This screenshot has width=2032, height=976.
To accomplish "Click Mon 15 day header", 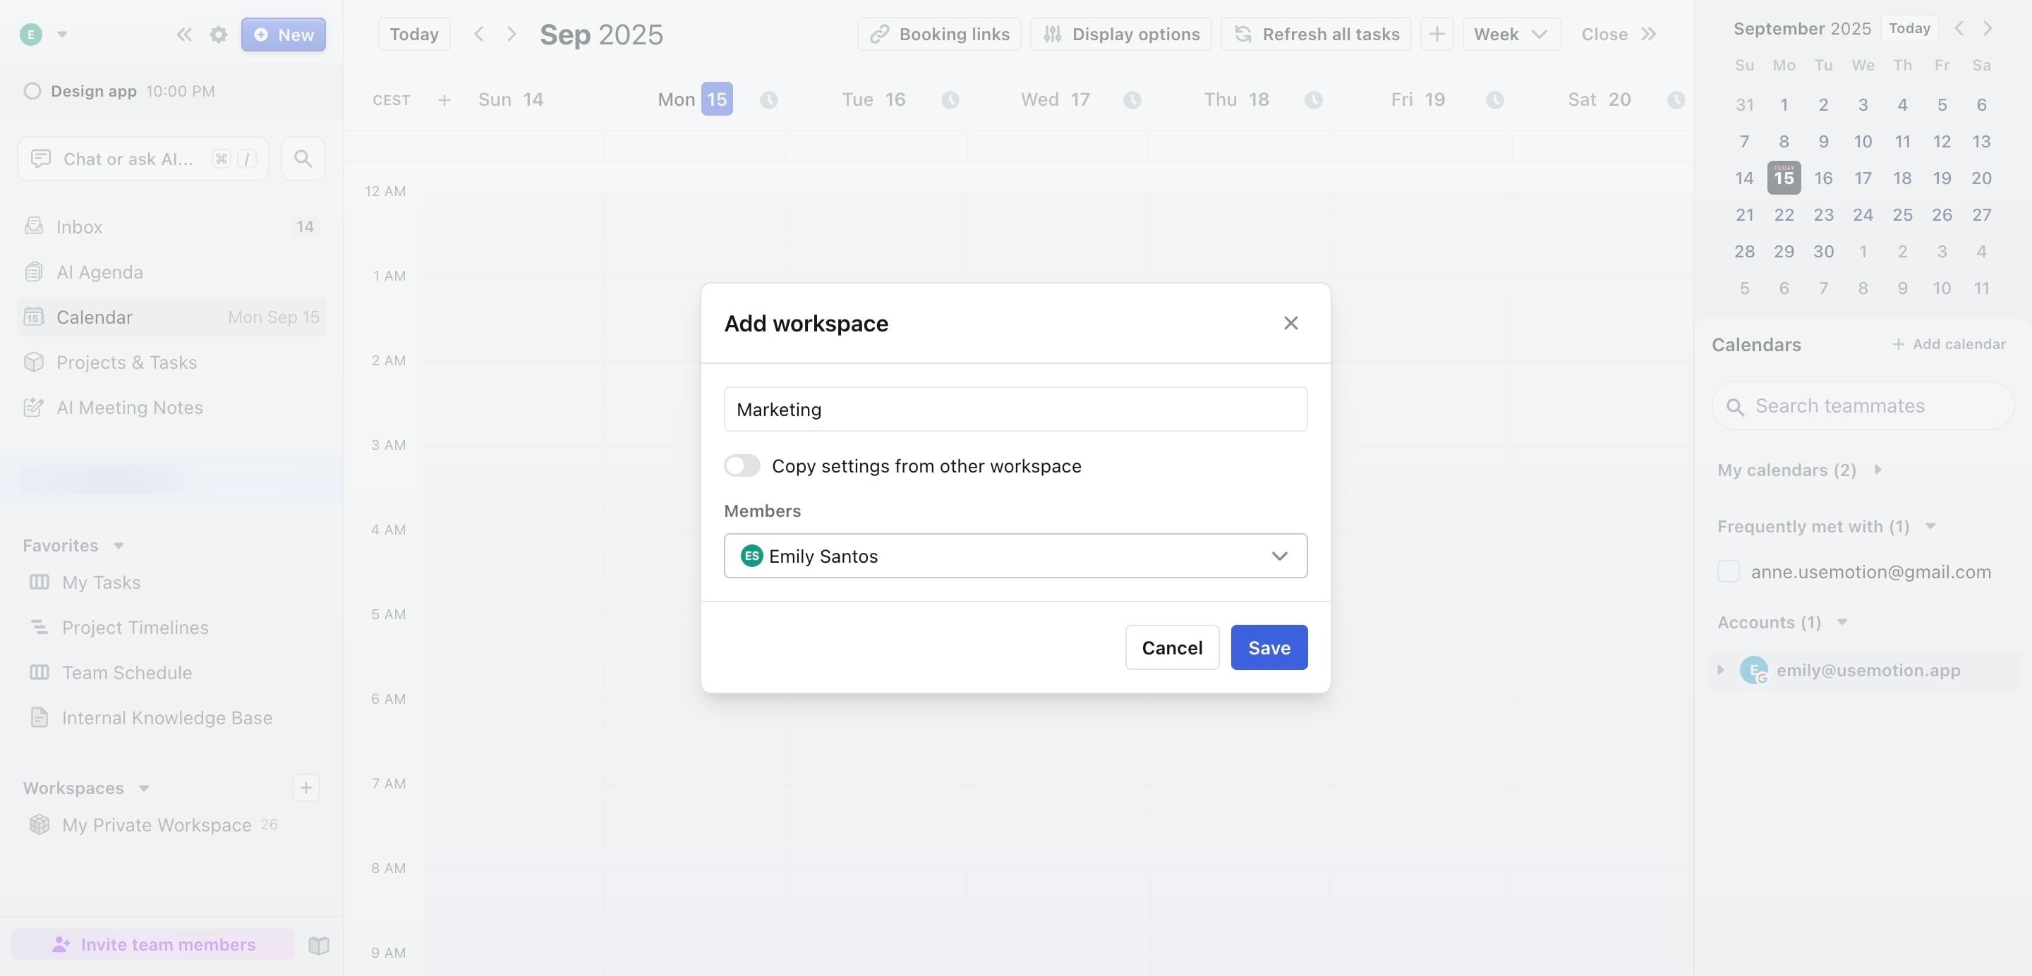I will pos(695,99).
